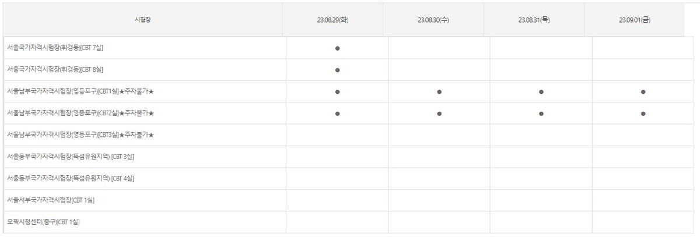The height and width of the screenshot is (237, 700).
Task: Choose the 23.09.01 dot for 영등포구 CBT2실
Action: coord(643,114)
